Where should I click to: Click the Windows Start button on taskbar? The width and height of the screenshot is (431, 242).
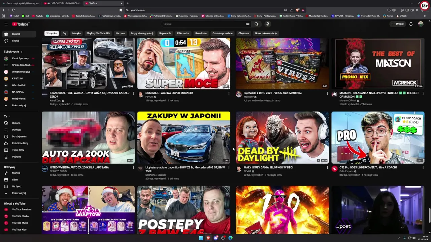pyautogui.click(x=201, y=238)
